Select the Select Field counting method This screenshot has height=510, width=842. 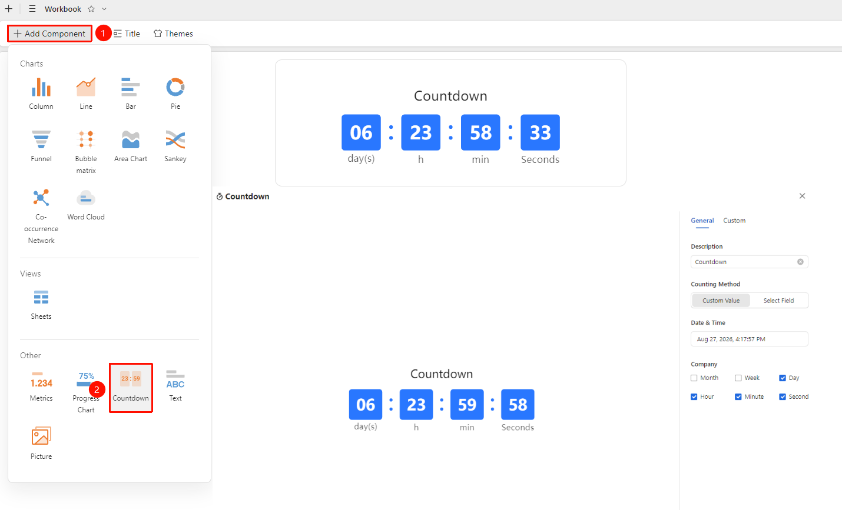coord(778,301)
